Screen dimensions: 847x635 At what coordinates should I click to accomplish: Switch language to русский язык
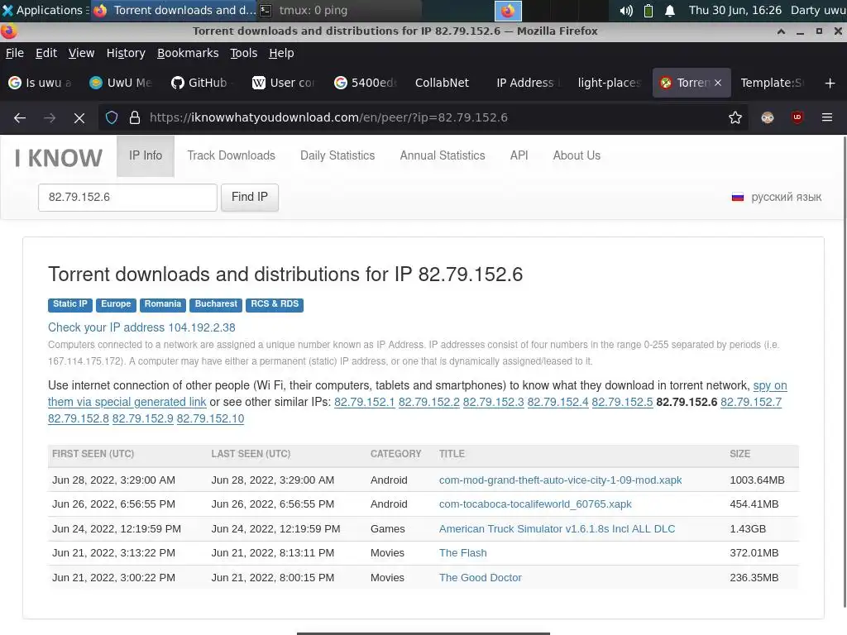pos(776,197)
